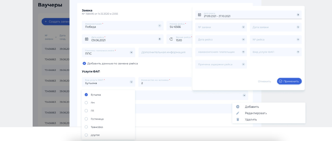Open the Авиакомпания Победа dropdown
The width and height of the screenshot is (332, 141).
point(160,25)
